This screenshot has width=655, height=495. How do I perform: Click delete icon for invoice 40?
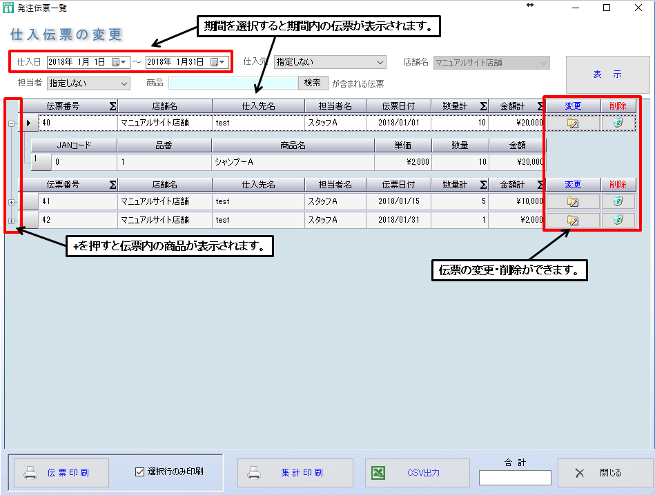click(x=618, y=123)
